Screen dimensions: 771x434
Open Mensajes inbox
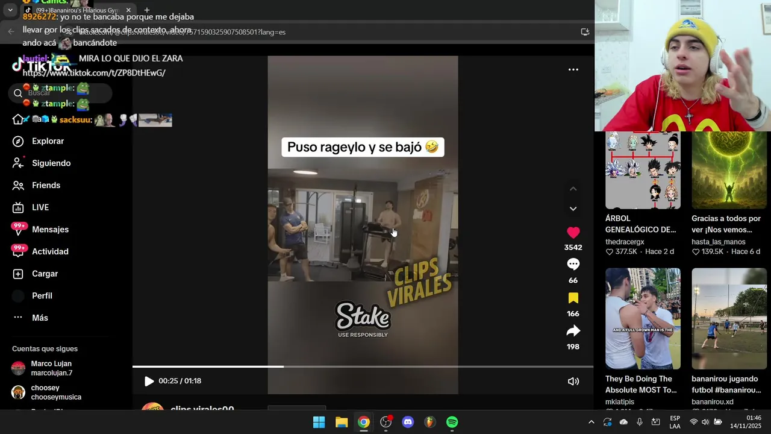coord(50,230)
